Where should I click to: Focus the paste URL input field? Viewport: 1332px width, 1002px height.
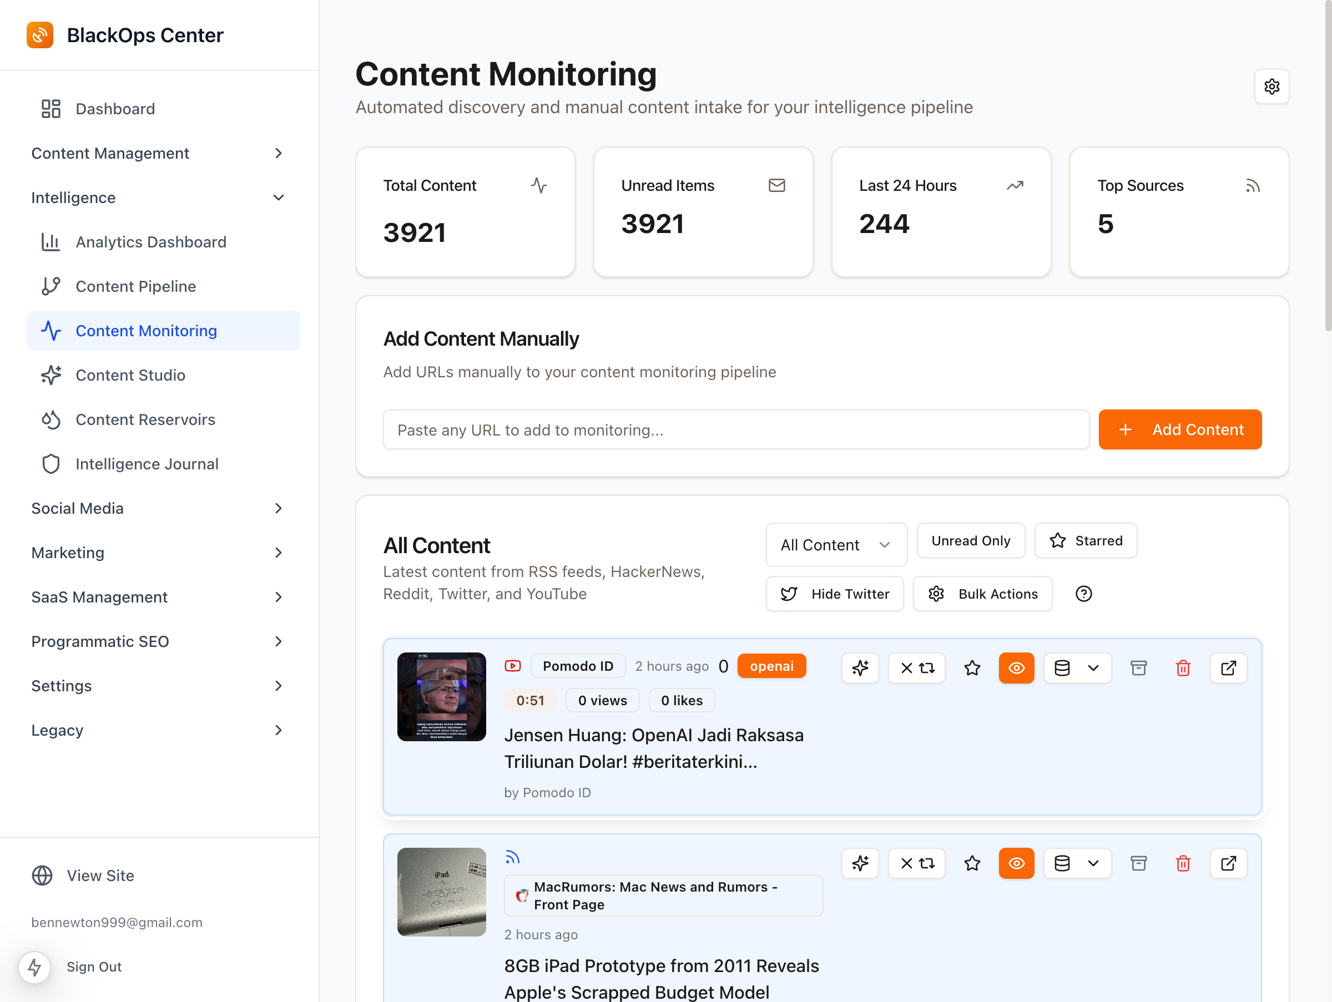pos(736,429)
